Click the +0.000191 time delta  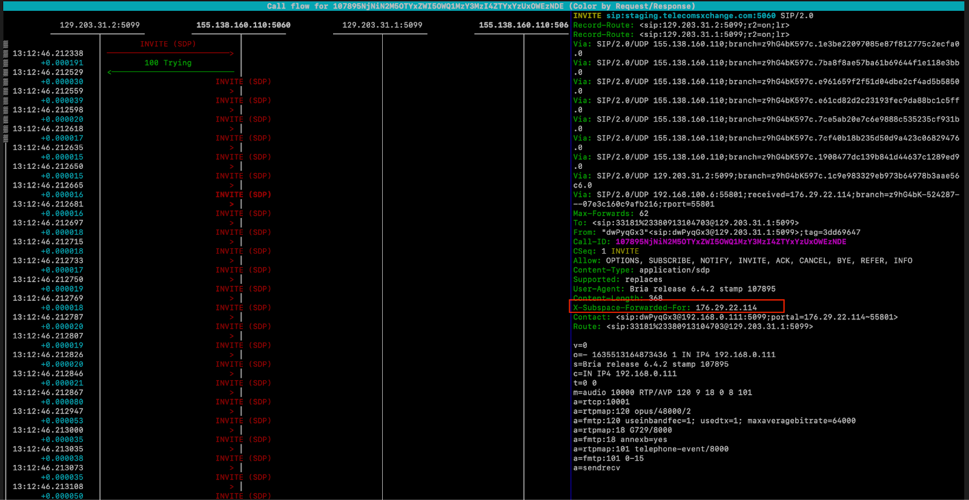[62, 63]
